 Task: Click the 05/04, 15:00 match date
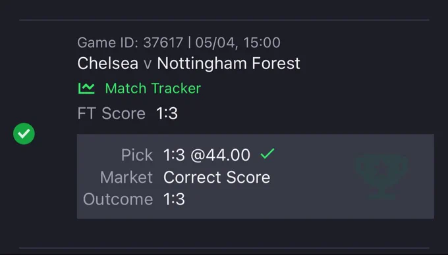[238, 43]
